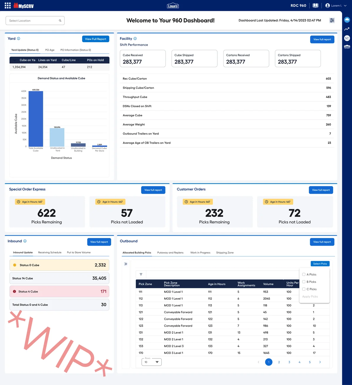Switch to Receiving Schedule tab

pos(50,252)
